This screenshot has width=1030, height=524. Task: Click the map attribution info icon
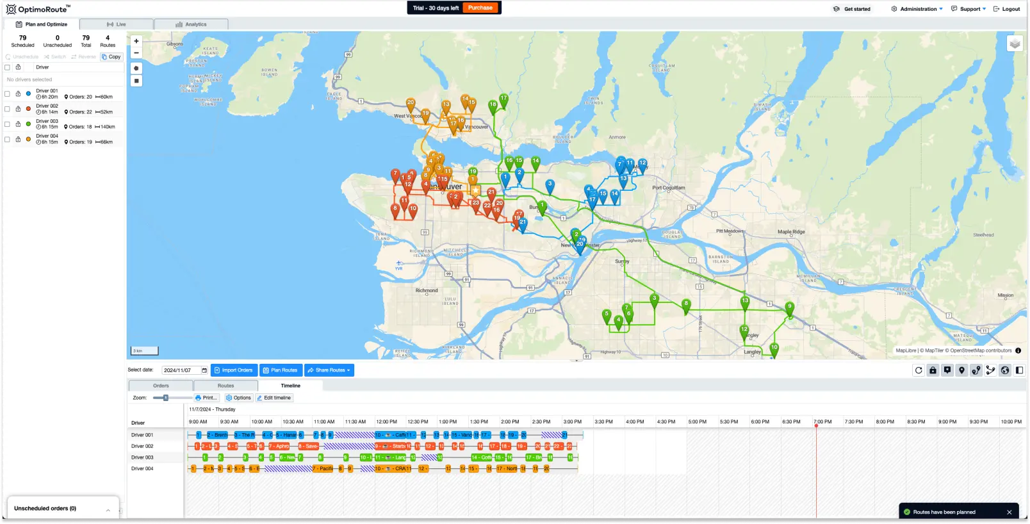(1018, 350)
